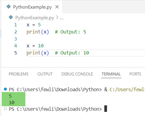145x116 pixels.
Task: Click the yellow C:/Users/fewl path in terminal
Action: click(127, 89)
